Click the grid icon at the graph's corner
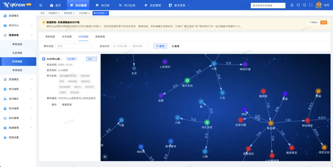The height and width of the screenshot is (167, 333). [x=105, y=157]
